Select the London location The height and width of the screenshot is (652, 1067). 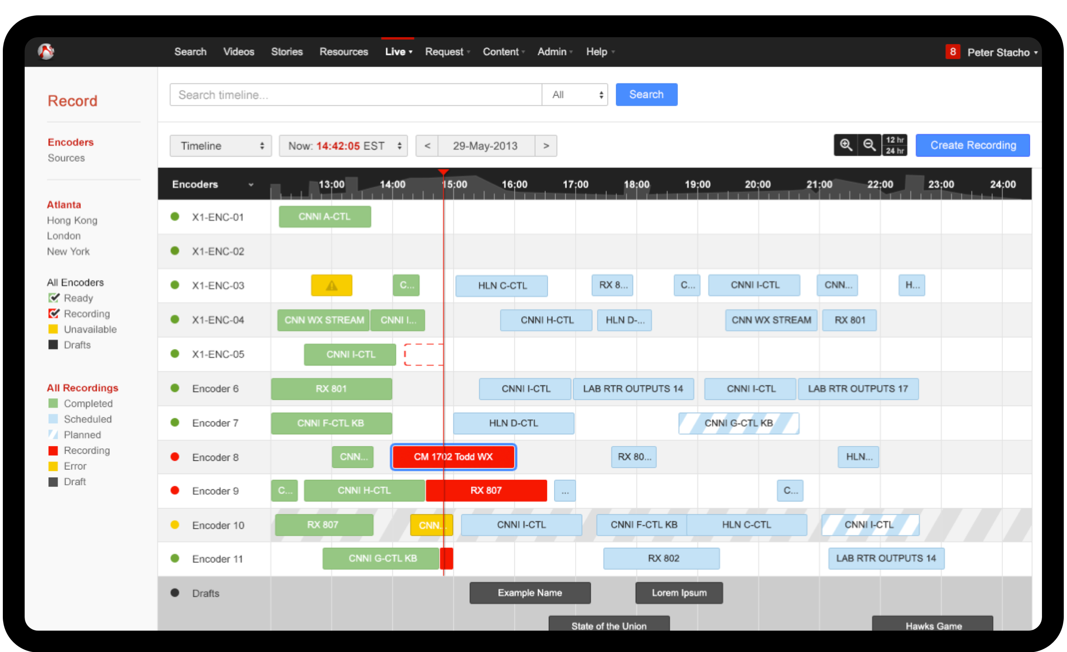click(64, 236)
